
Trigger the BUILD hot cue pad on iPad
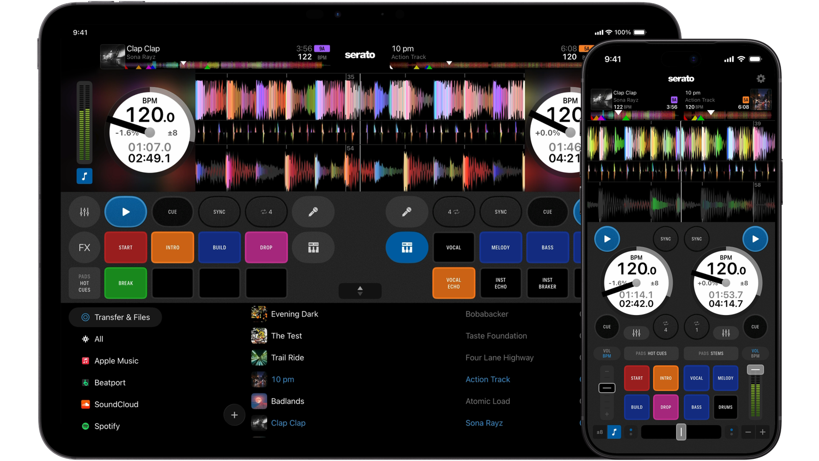click(x=219, y=247)
